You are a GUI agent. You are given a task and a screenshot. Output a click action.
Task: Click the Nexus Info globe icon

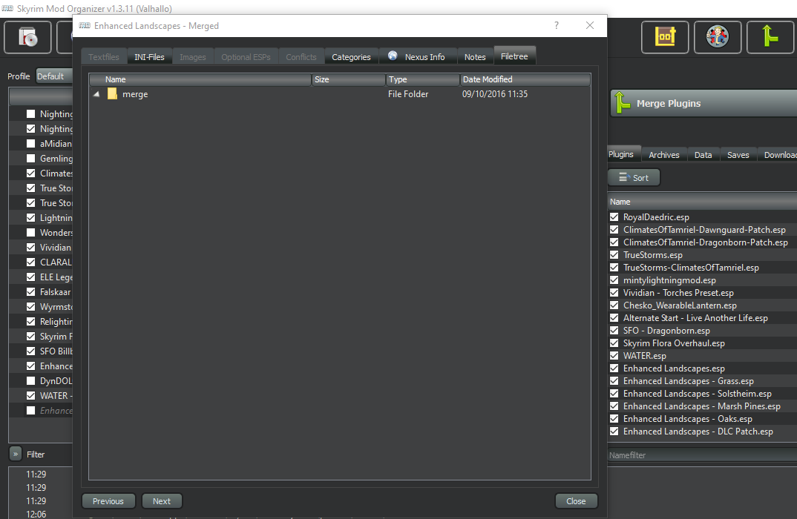393,56
